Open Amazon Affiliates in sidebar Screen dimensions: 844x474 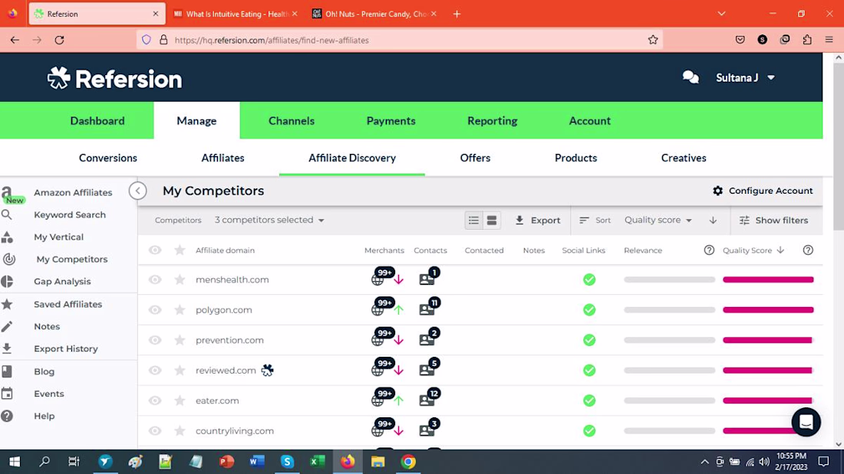point(73,192)
